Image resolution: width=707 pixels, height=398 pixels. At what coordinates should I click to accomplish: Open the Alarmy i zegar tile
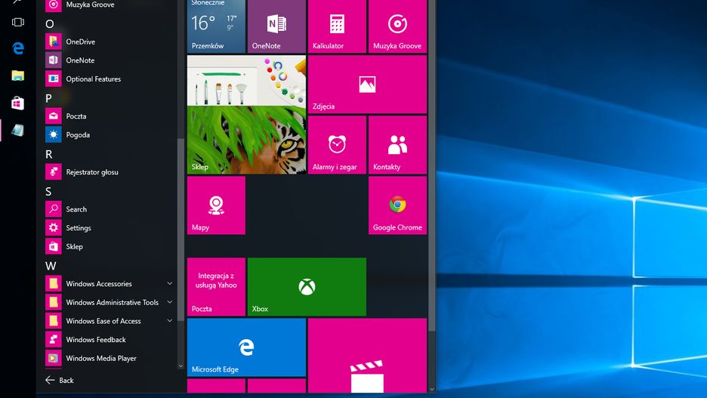pos(338,145)
